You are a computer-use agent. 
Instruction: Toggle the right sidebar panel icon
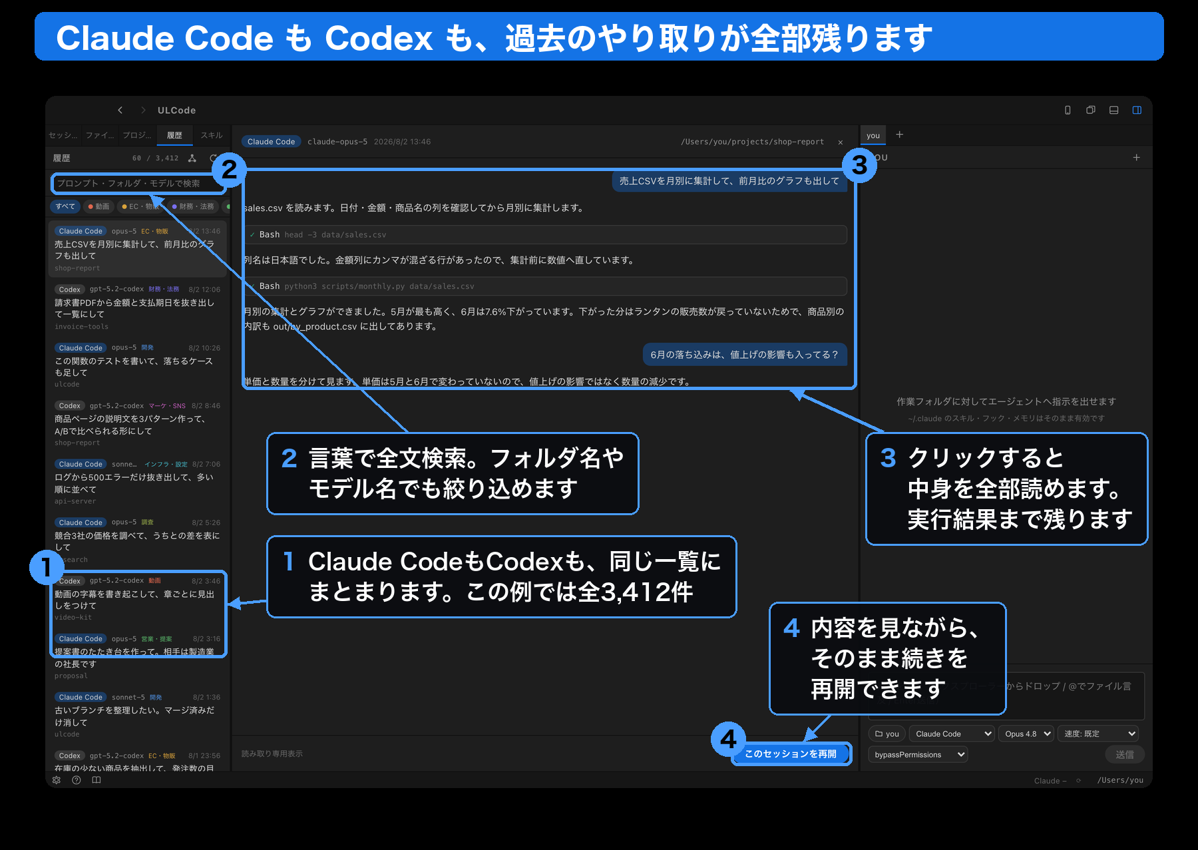[x=1137, y=110]
